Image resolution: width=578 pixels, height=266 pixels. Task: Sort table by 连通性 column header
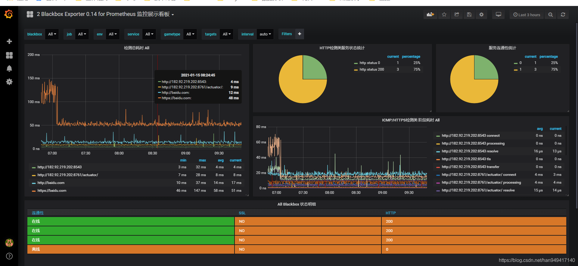point(38,213)
